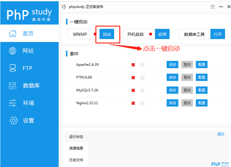This screenshot has width=231, height=167.
Task: Switch to 日志文件 tab
Action: [x=76, y=160]
